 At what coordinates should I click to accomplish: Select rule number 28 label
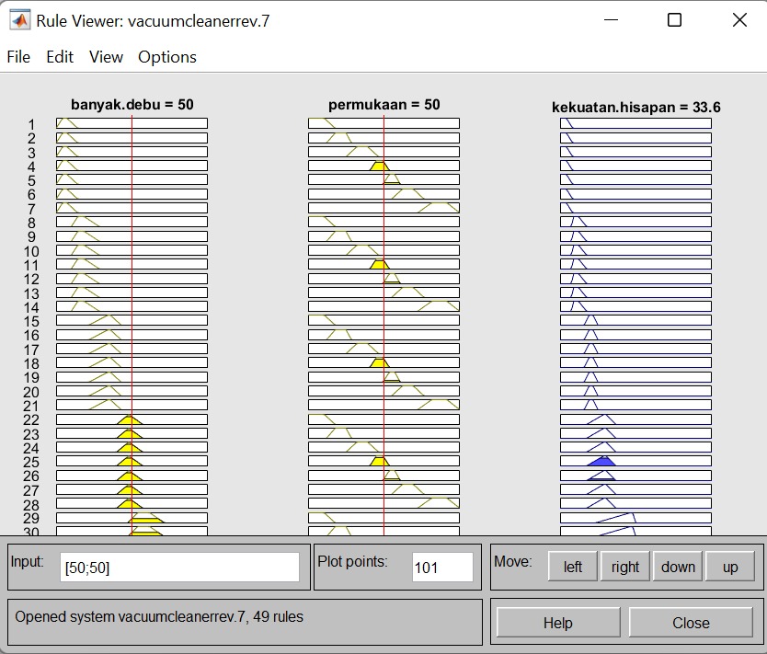click(x=31, y=505)
